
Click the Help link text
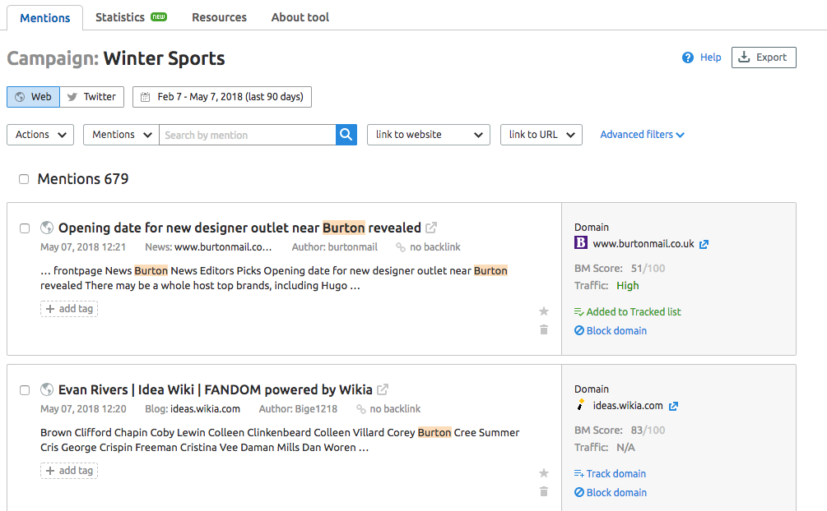710,58
